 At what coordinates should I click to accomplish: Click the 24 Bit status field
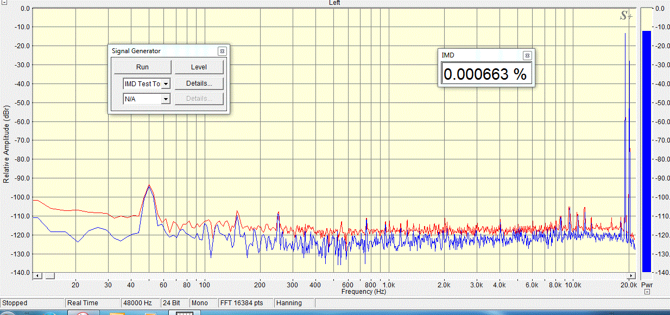tap(175, 303)
